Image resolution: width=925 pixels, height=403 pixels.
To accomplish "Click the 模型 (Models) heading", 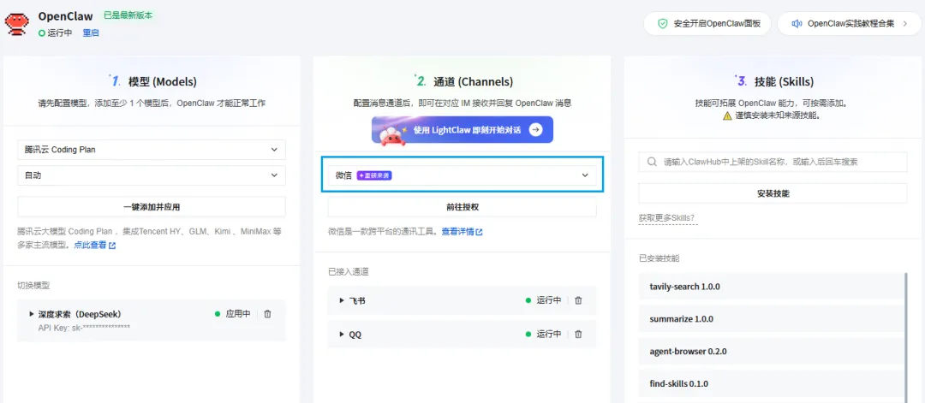I will click(162, 82).
